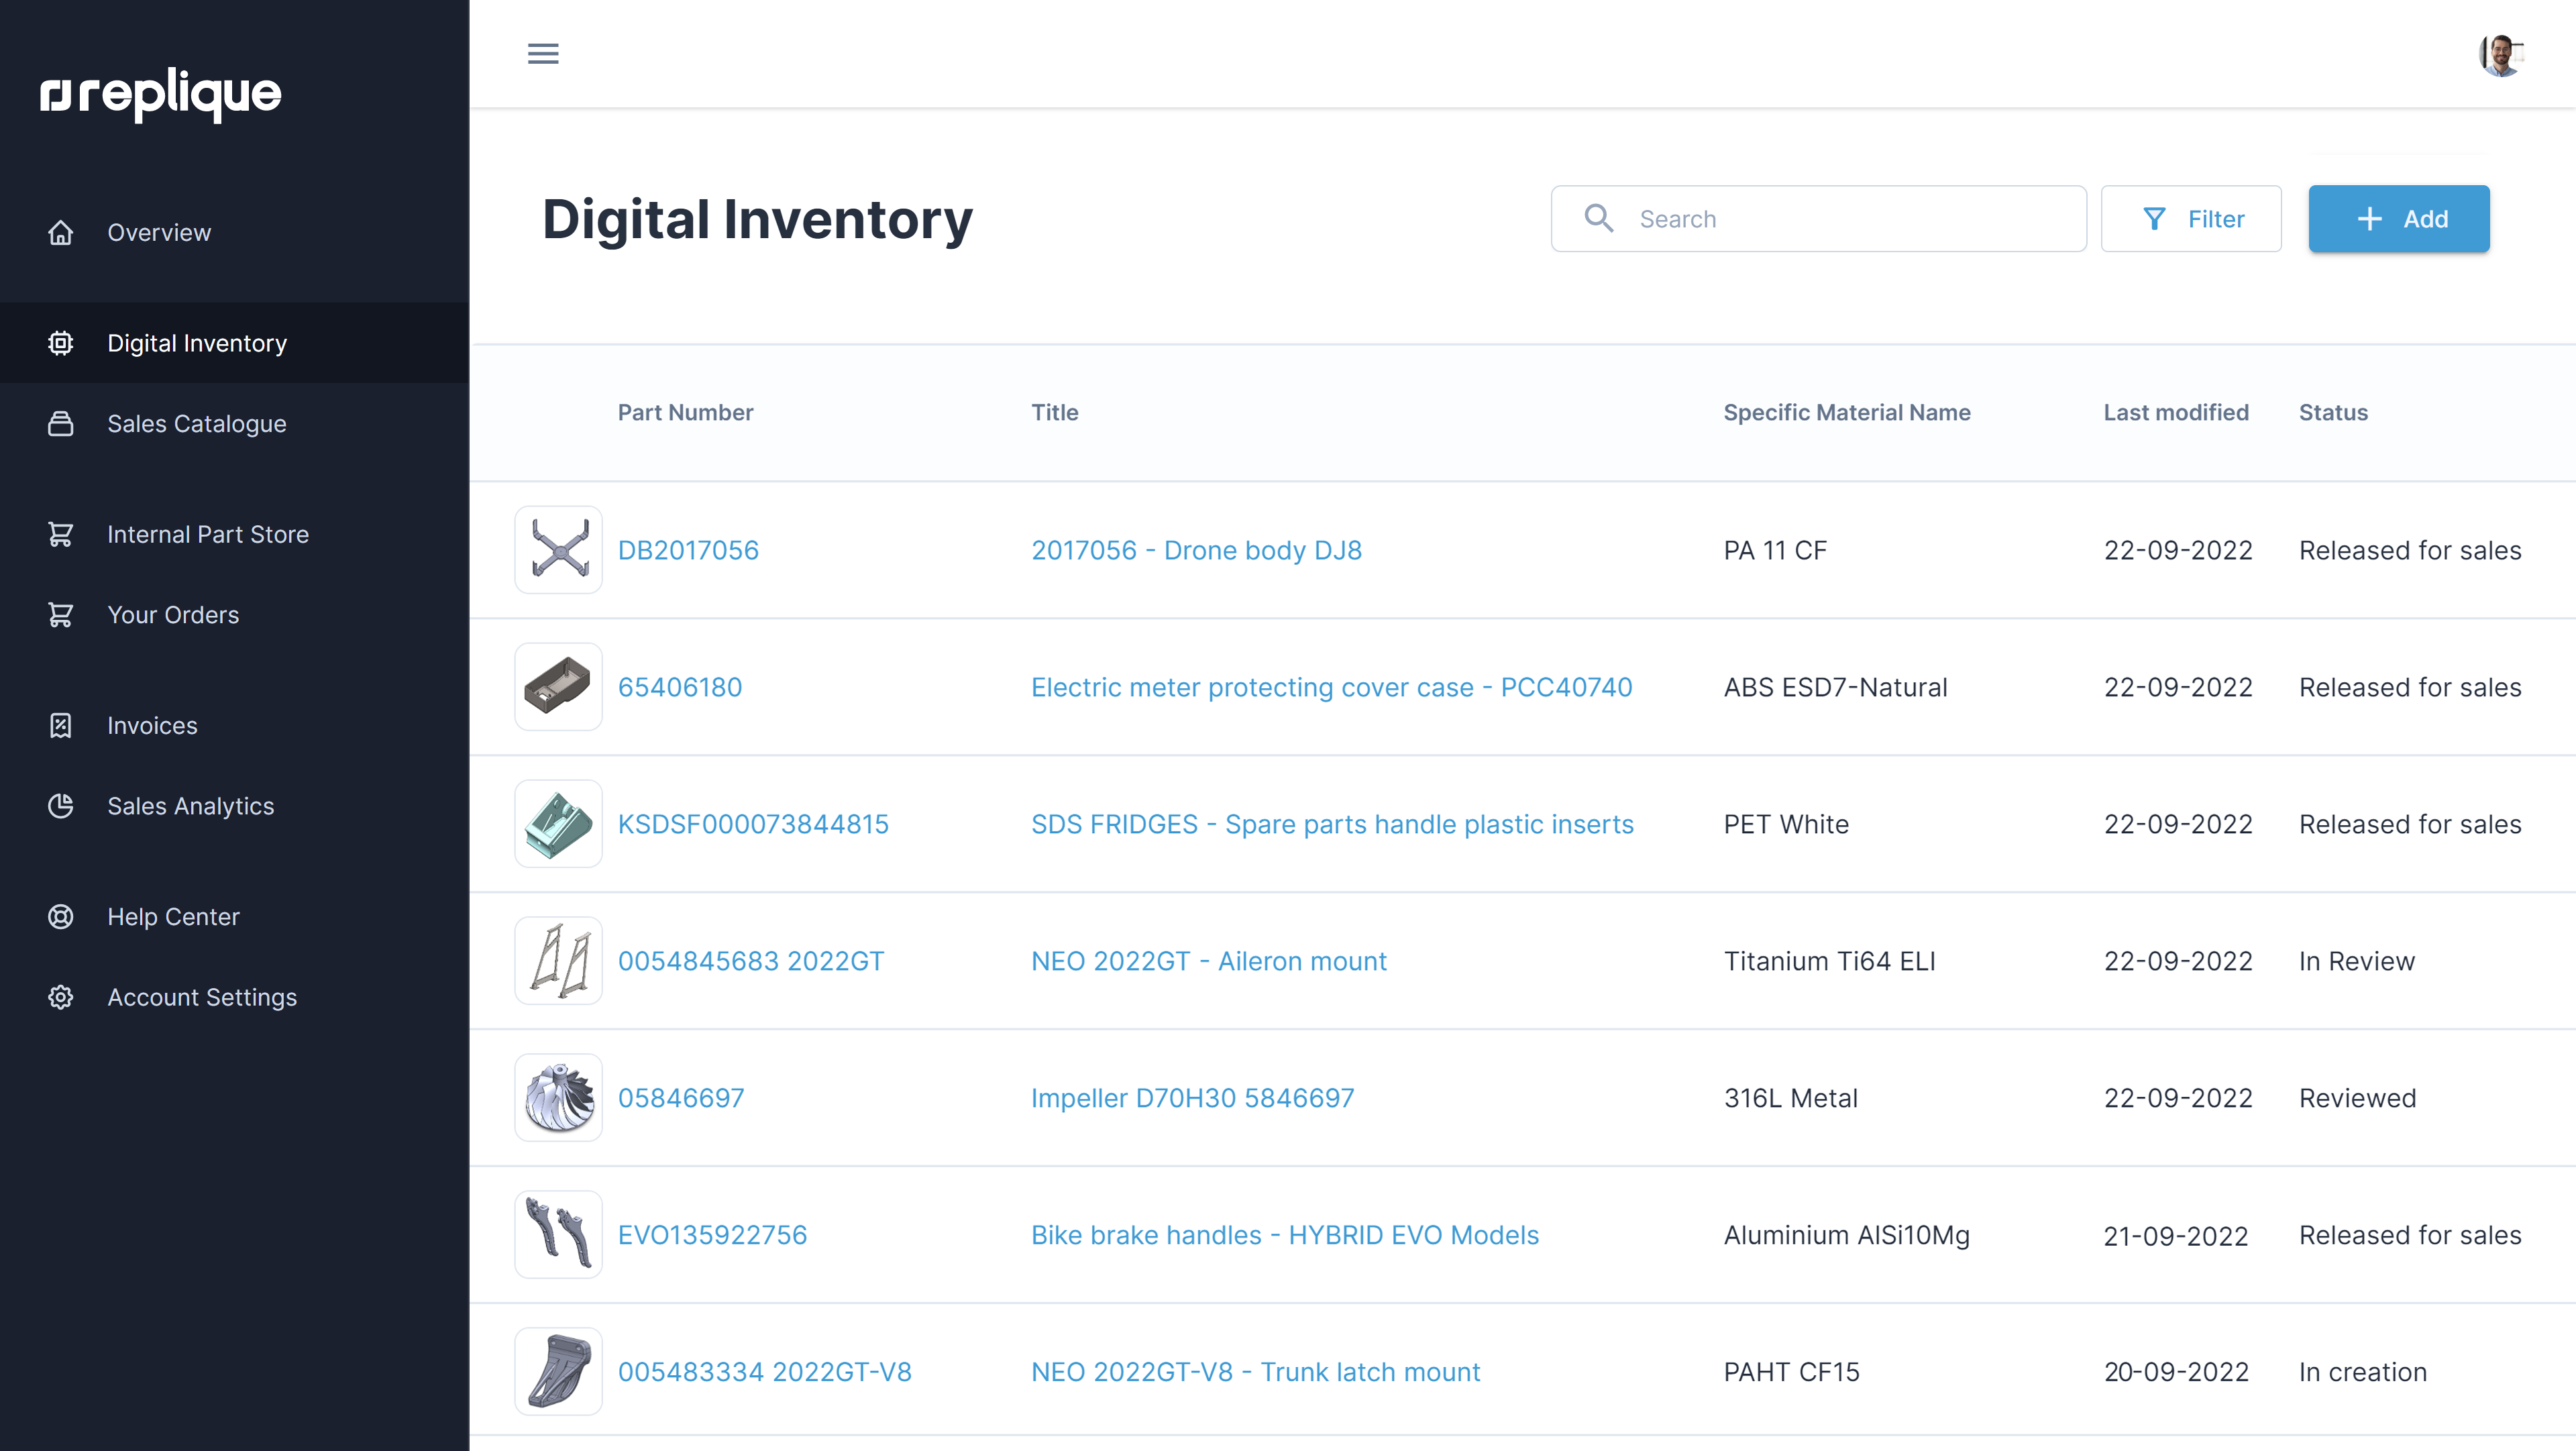Select Digital Inventory in the sidebar
This screenshot has height=1451, width=2576.
click(234, 343)
